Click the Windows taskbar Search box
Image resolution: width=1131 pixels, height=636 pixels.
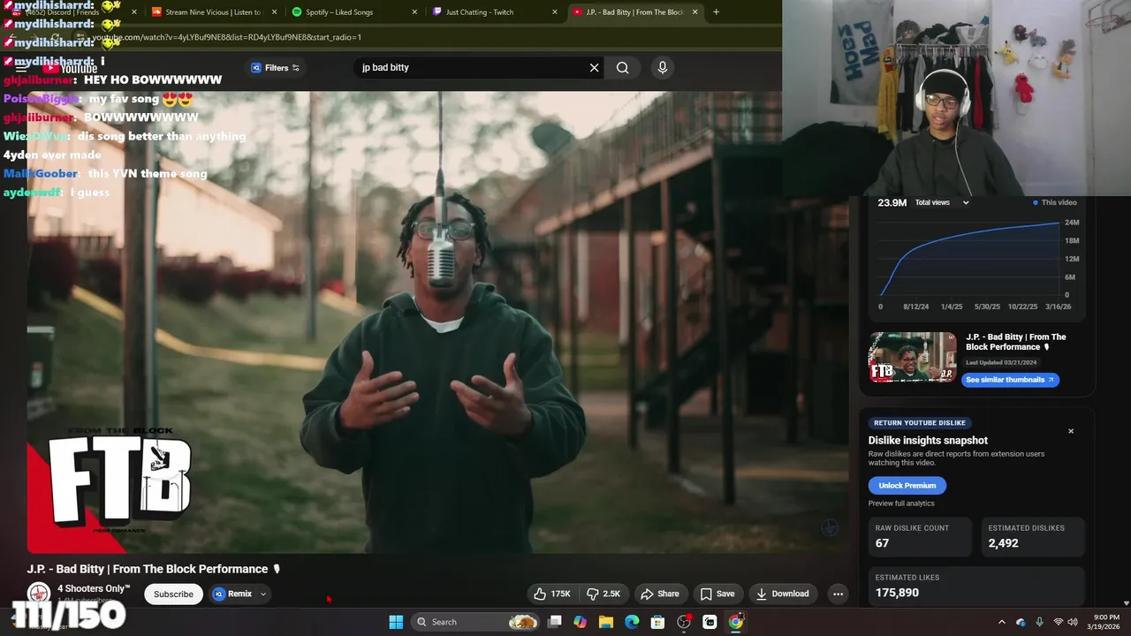click(476, 622)
